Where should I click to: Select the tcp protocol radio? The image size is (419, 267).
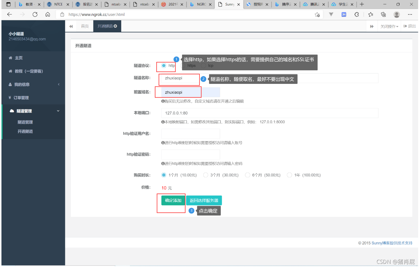click(204, 66)
